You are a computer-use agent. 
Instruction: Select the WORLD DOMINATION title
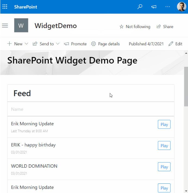coord(34,166)
